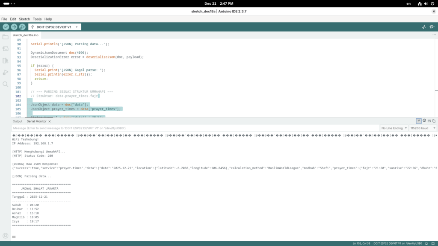Click the serial message input field
Viewport: 438px width, 246px height.
coord(192,128)
